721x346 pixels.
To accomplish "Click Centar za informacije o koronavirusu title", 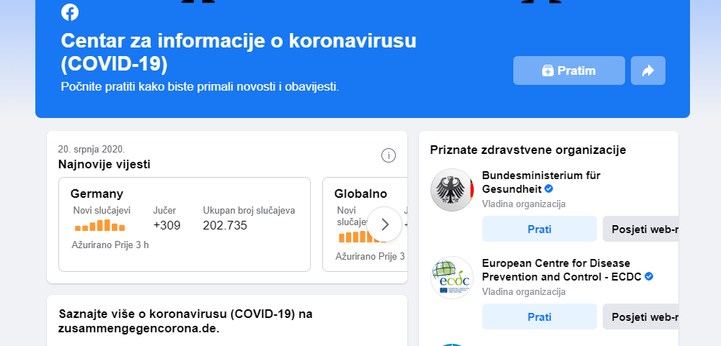I will (x=239, y=53).
